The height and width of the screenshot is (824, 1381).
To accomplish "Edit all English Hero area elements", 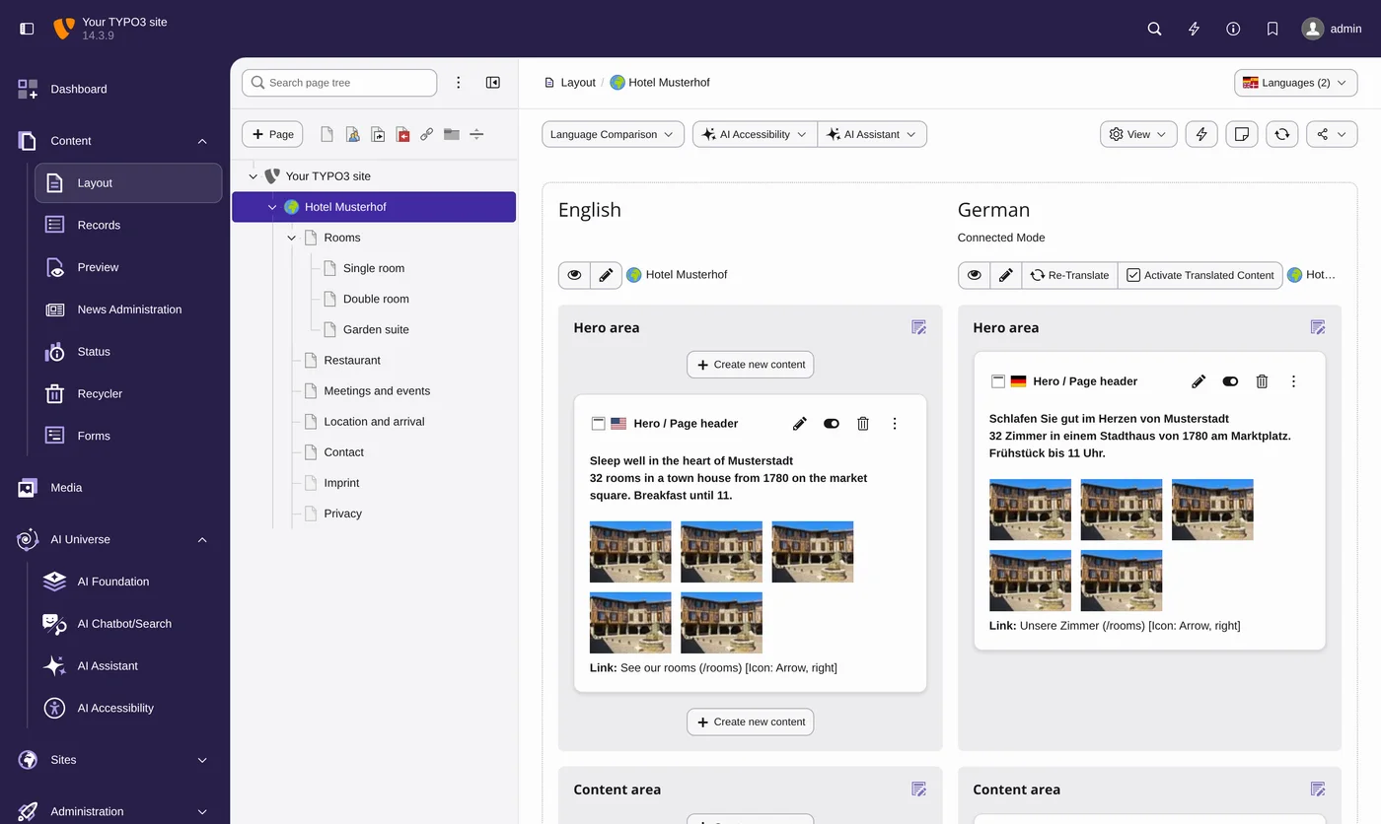I will pos(918,327).
